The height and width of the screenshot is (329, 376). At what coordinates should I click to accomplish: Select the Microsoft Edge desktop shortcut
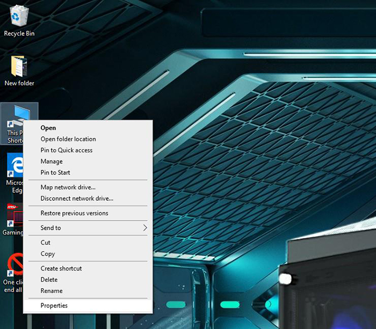tap(15, 165)
